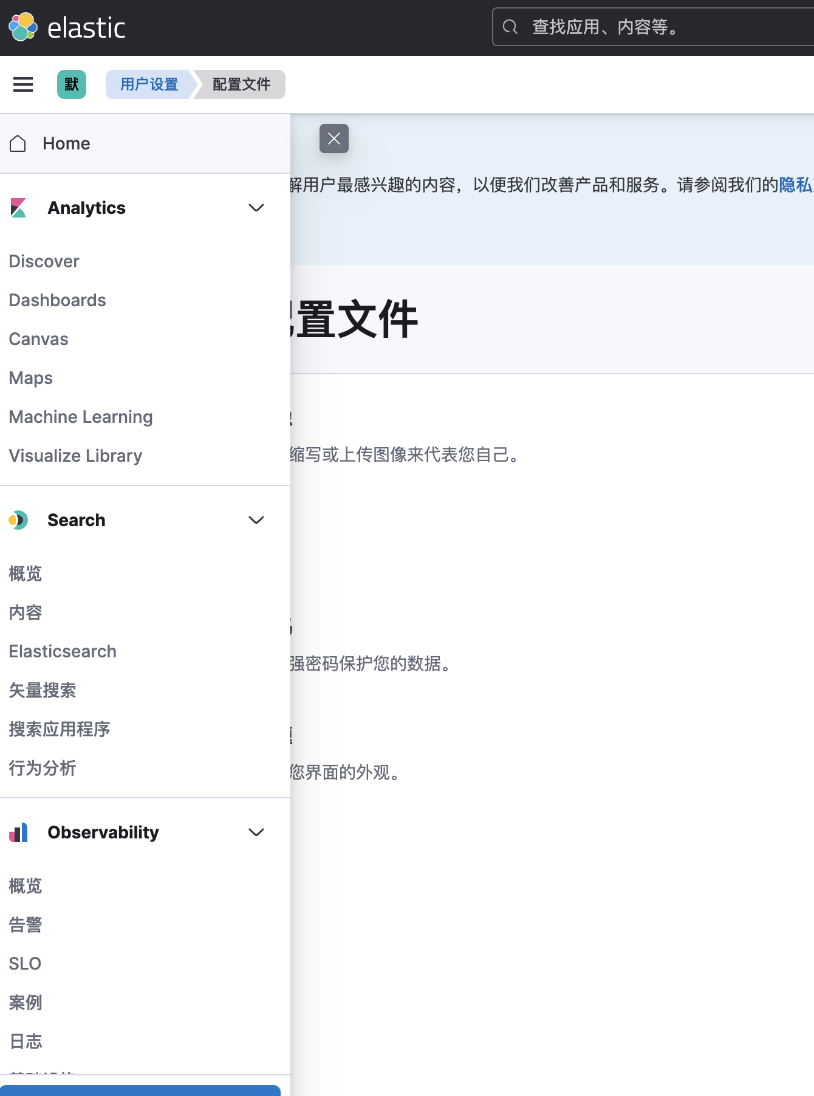Click the Search section logo icon
814x1096 pixels.
[x=18, y=520]
